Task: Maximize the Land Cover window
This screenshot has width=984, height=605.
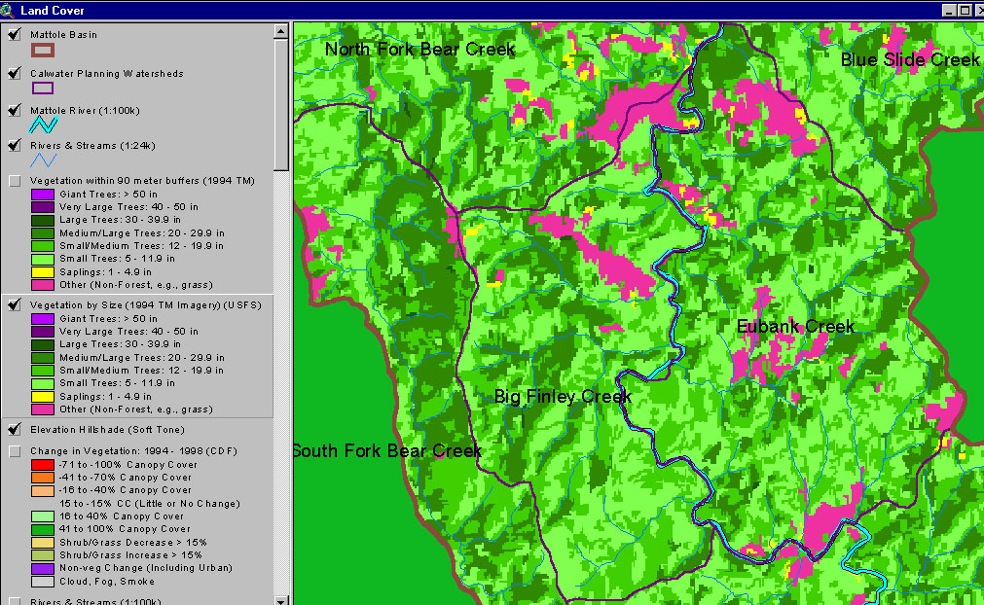Action: (x=965, y=10)
